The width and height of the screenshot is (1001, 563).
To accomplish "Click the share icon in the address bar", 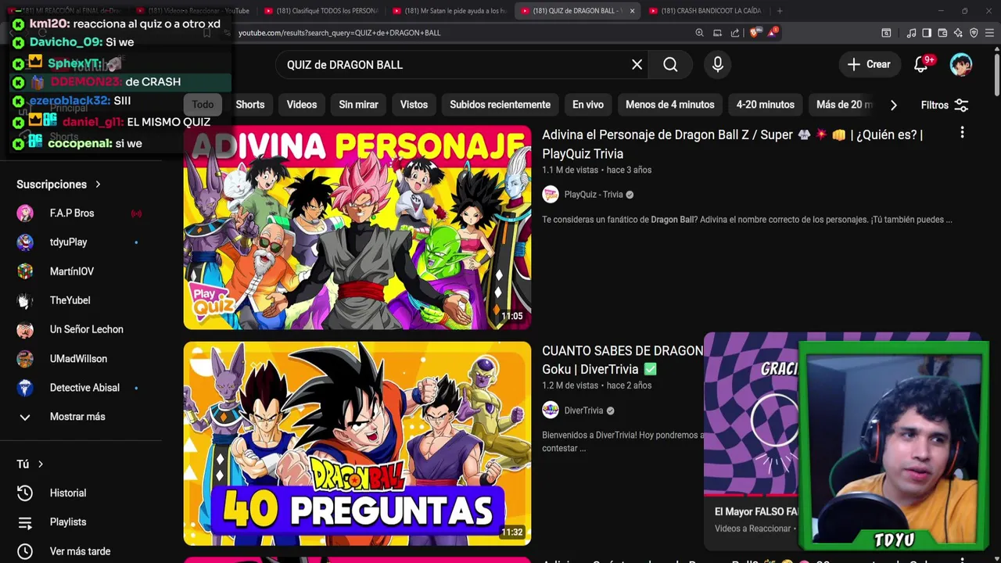I will tap(735, 33).
